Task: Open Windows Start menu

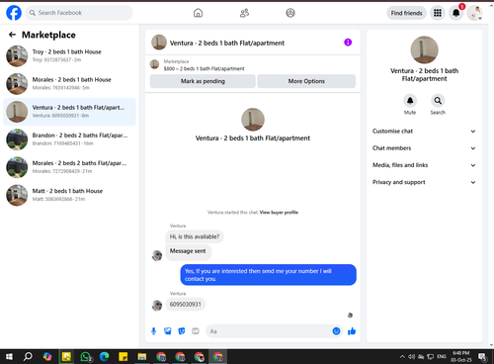Action: tap(9, 357)
